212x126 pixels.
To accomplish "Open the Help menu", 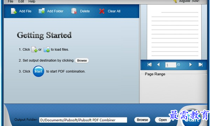I will 32,1.
